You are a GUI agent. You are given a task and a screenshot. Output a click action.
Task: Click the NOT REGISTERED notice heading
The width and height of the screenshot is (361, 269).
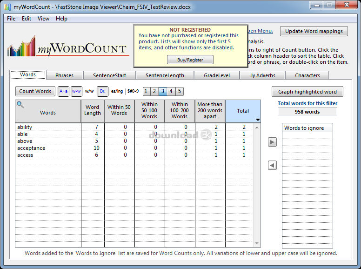(190, 30)
